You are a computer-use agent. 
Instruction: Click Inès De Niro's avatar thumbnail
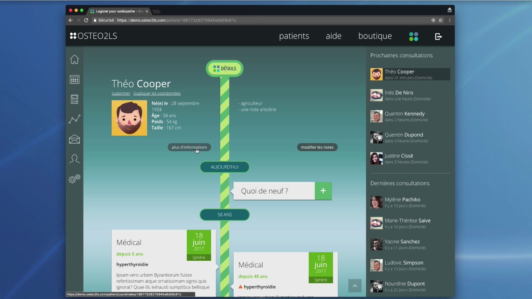pos(377,96)
